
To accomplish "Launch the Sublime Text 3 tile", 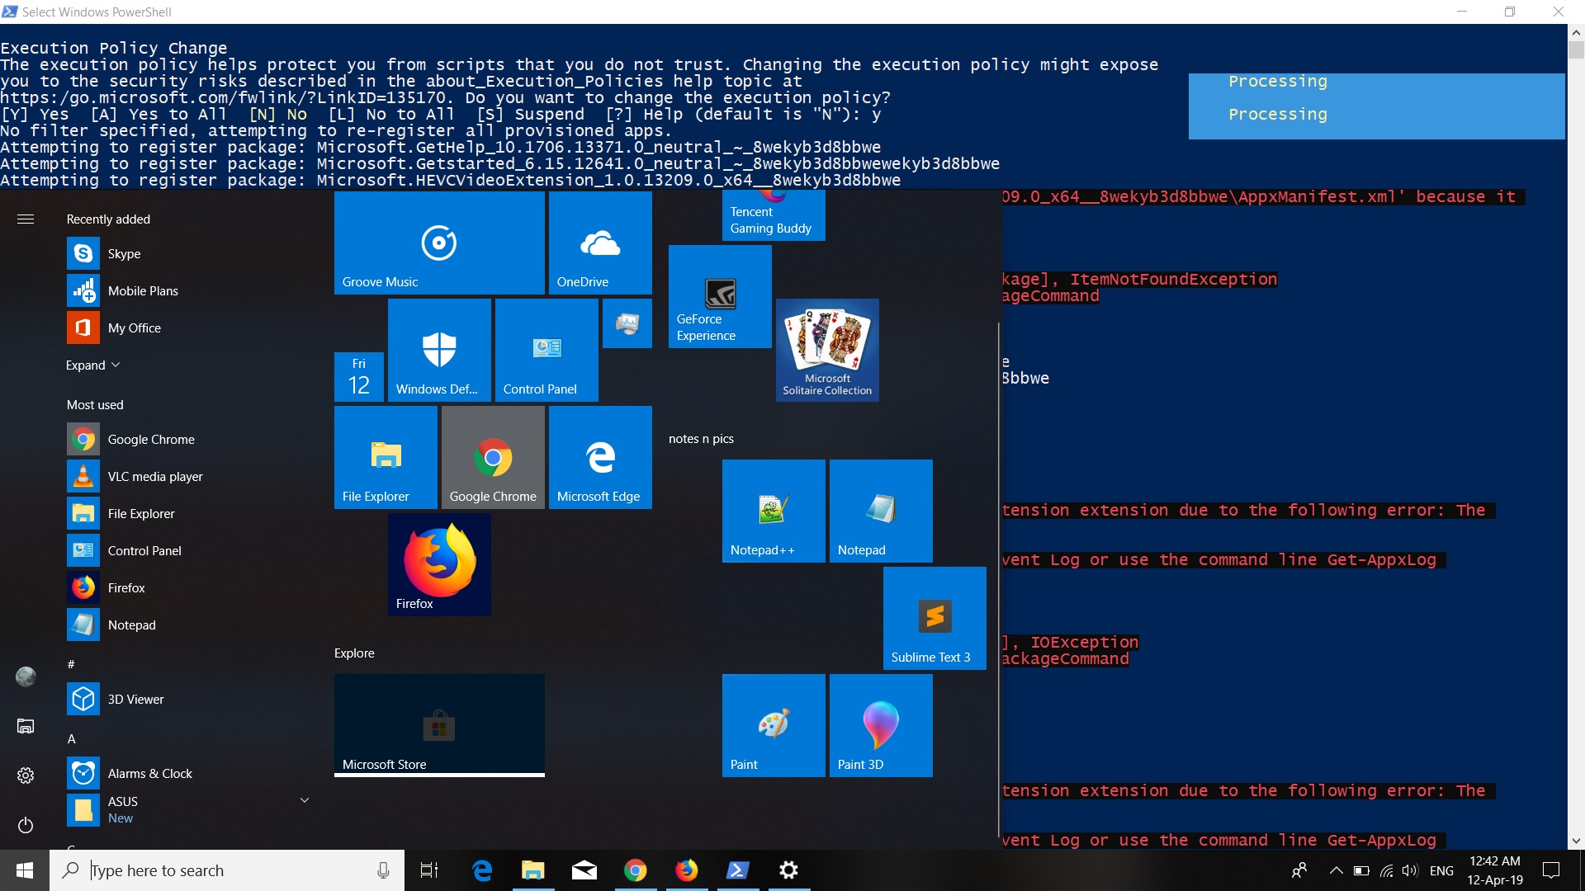I will click(x=934, y=618).
